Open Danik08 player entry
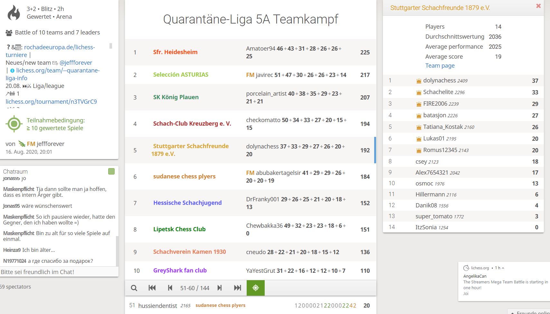Screen dimensions: 550x314 pos(463,205)
